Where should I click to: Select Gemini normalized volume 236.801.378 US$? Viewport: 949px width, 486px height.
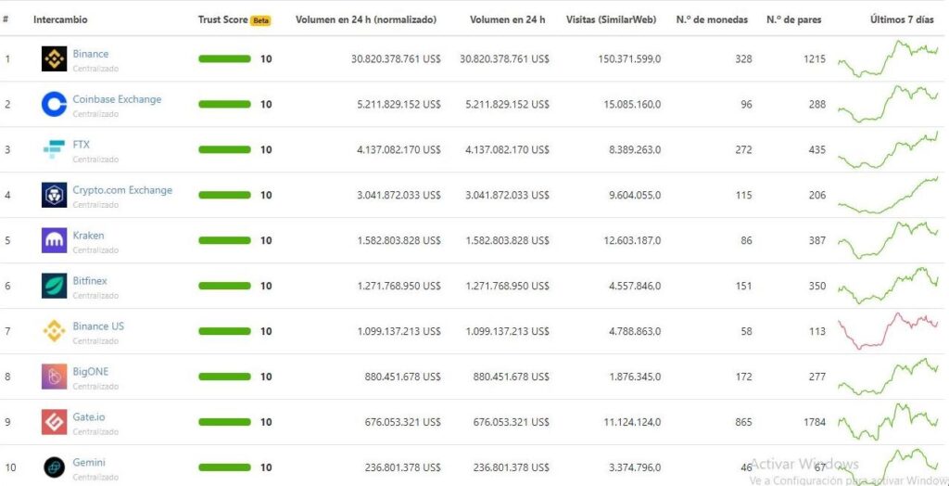click(x=402, y=467)
